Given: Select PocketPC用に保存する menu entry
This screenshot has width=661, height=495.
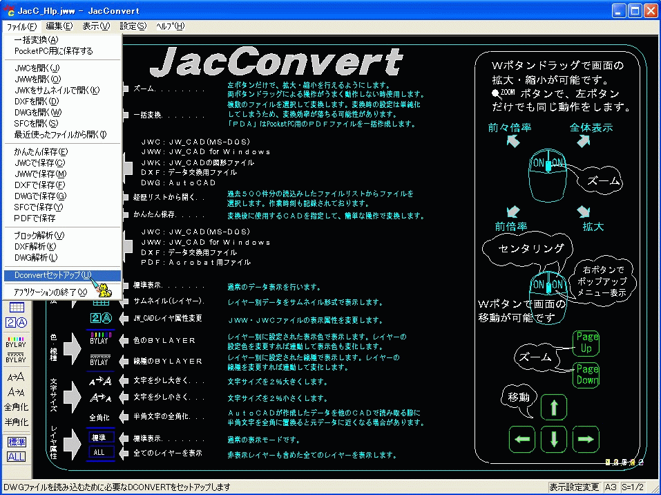Looking at the screenshot, I should pos(62,51).
